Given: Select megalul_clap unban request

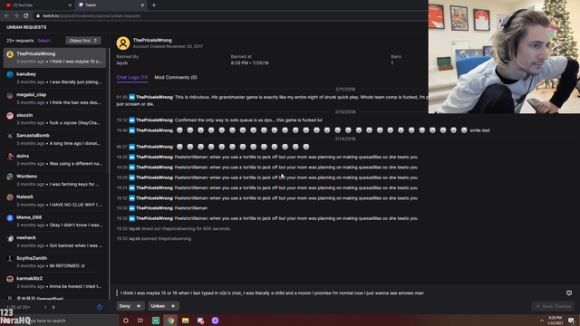Looking at the screenshot, I should pos(54,99).
